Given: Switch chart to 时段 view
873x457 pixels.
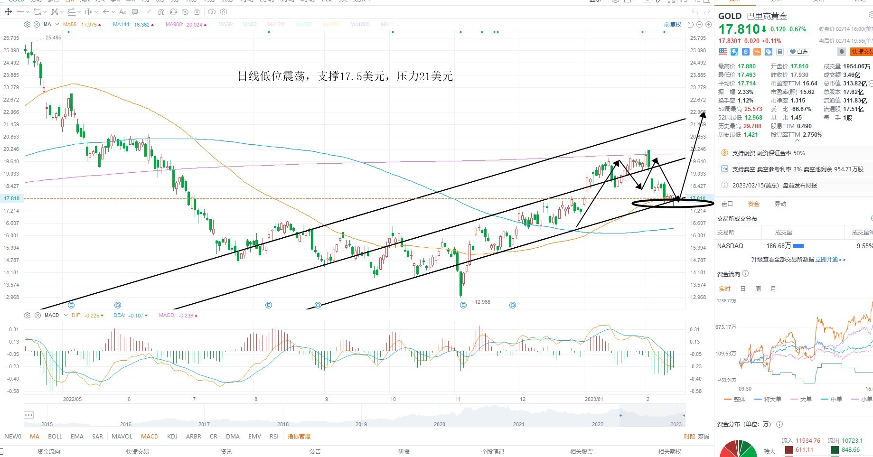Looking at the screenshot, I should click(690, 437).
